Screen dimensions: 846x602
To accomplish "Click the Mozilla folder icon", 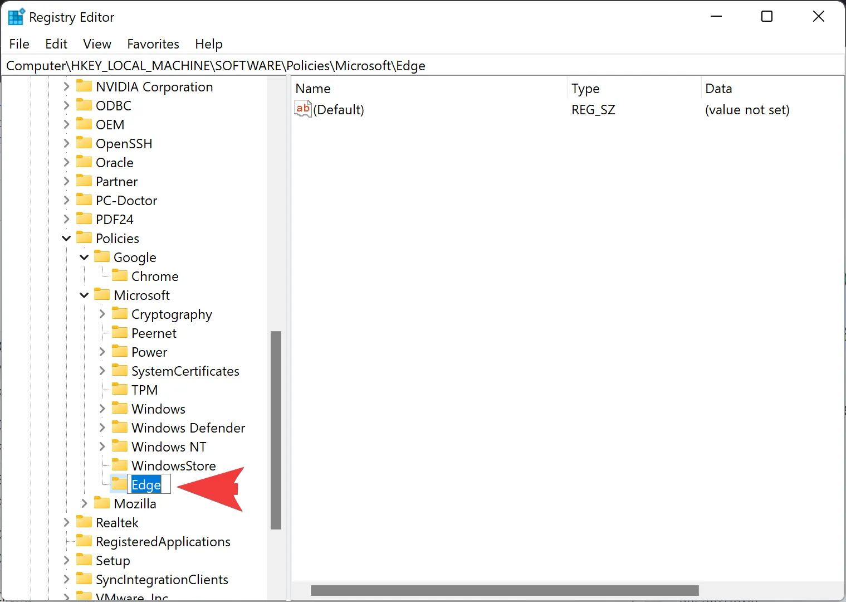I will click(101, 503).
